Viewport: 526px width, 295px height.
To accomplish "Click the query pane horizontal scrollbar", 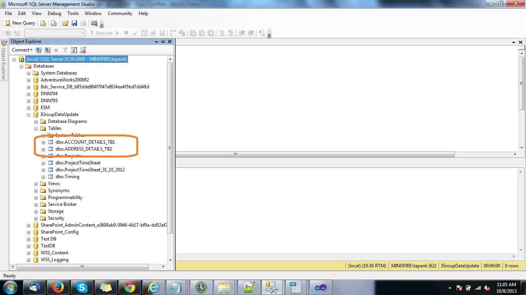I will pyautogui.click(x=315, y=154).
